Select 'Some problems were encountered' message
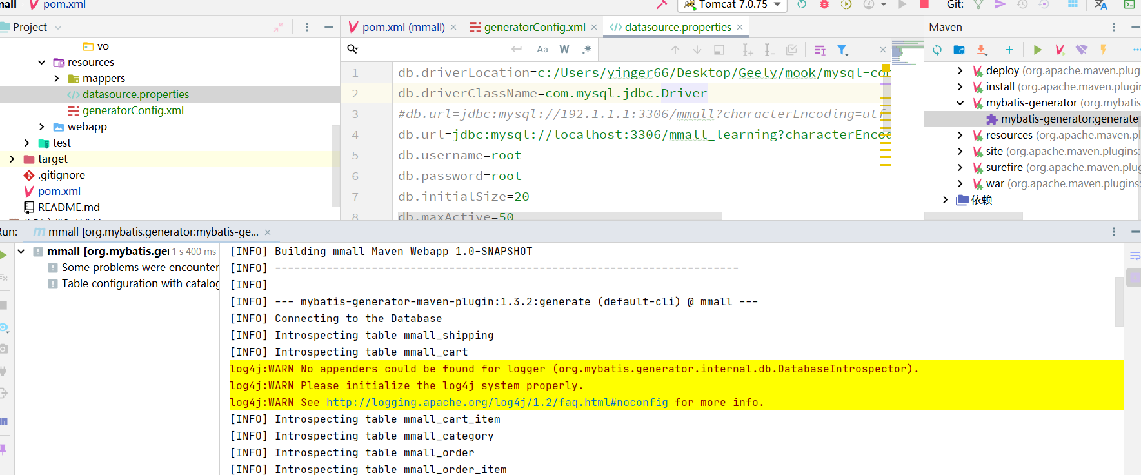 pos(134,267)
